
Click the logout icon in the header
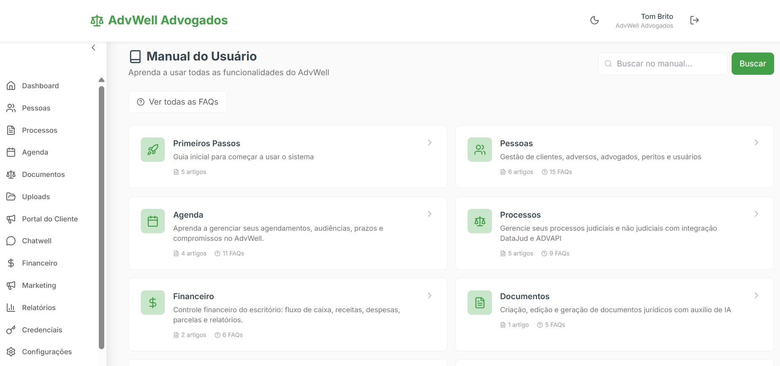tap(695, 20)
